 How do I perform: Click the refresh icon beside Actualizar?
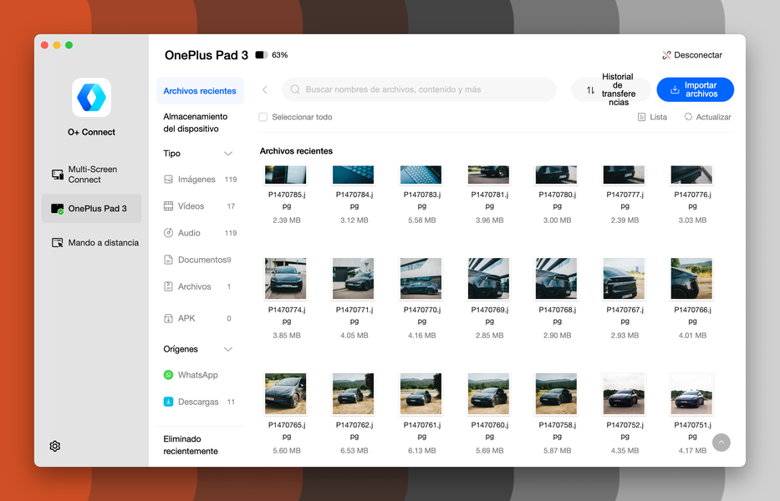click(x=689, y=117)
